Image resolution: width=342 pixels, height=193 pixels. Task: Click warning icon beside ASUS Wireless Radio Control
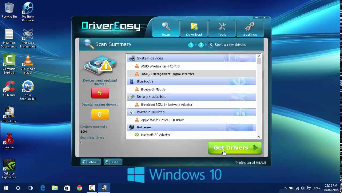137,66
